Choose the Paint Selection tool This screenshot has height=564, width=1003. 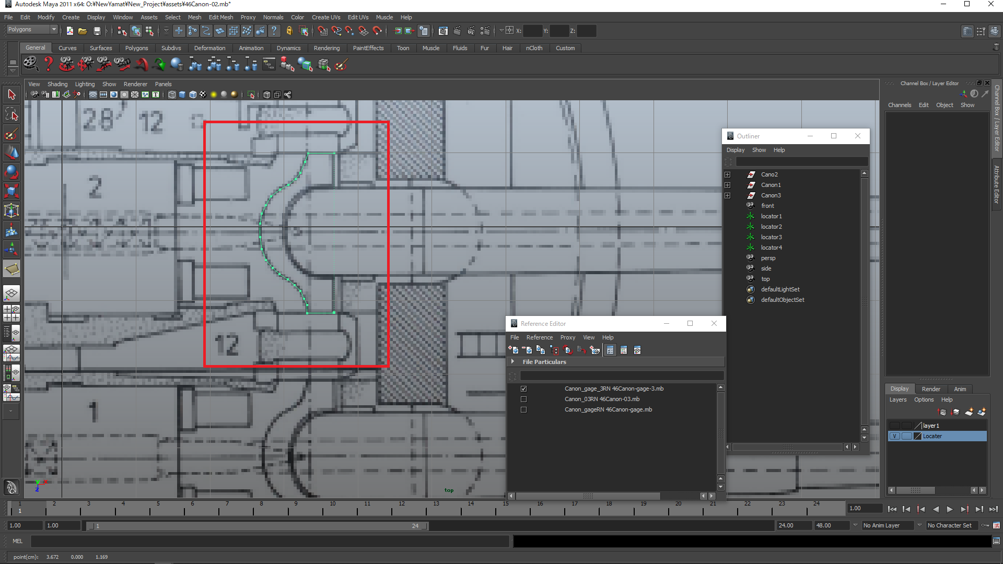point(11,134)
